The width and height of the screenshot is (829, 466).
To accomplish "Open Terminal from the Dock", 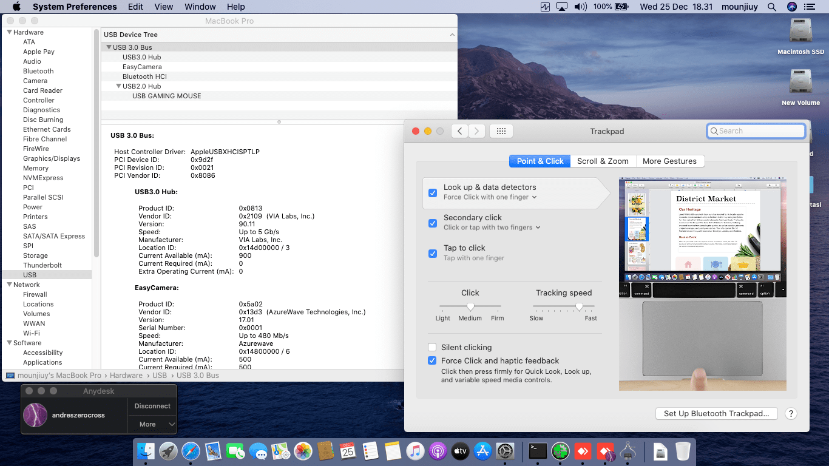I will click(538, 451).
